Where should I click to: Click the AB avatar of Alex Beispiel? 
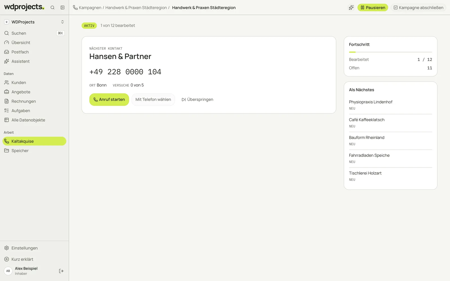pos(8,271)
